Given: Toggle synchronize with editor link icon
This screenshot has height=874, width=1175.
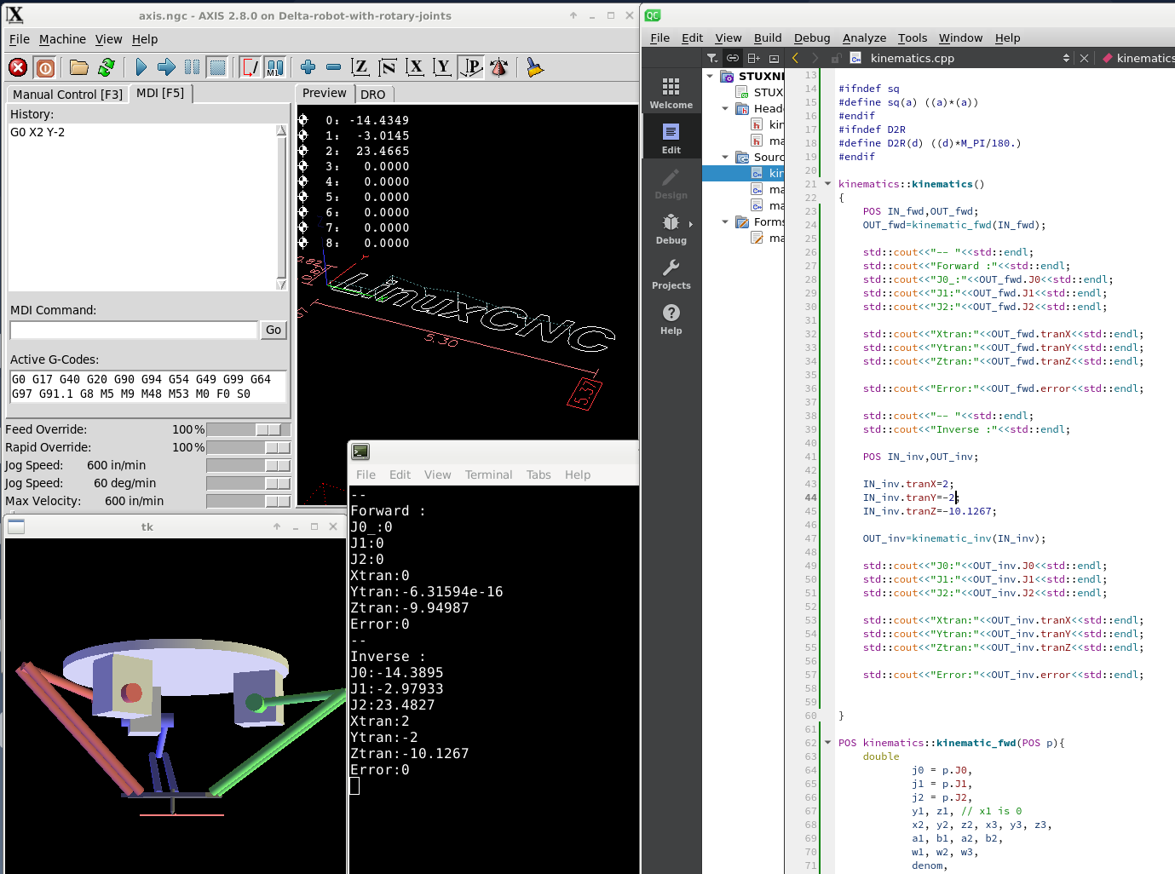Looking at the screenshot, I should coord(733,58).
